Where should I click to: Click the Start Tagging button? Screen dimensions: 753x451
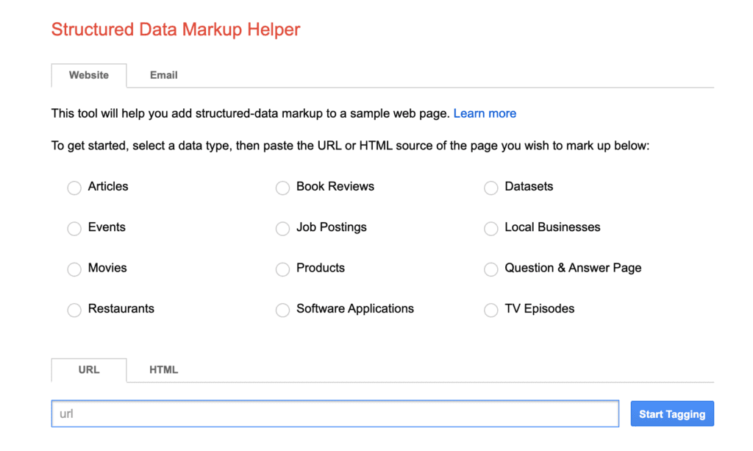coord(672,414)
